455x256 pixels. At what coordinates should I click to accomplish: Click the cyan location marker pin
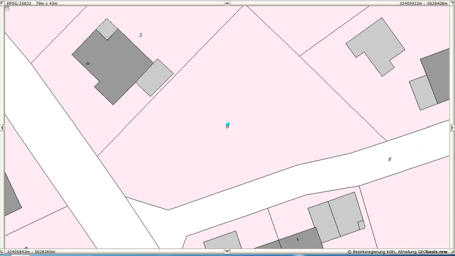[x=227, y=125]
